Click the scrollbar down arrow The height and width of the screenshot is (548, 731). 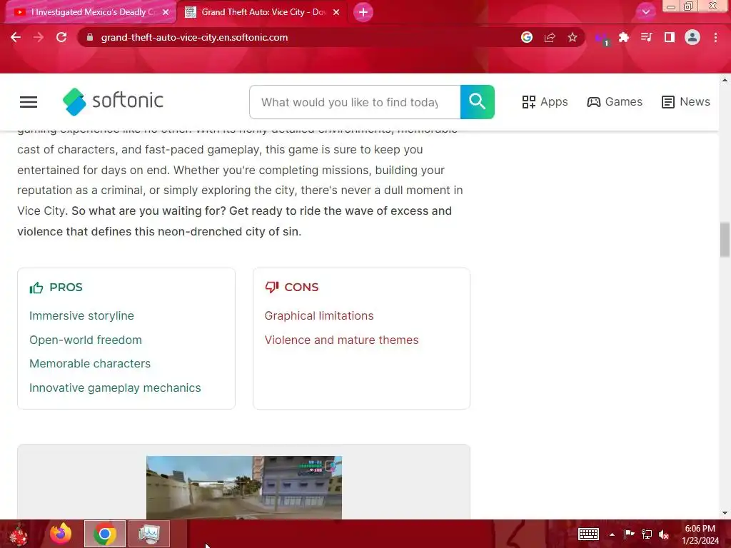coord(725,513)
